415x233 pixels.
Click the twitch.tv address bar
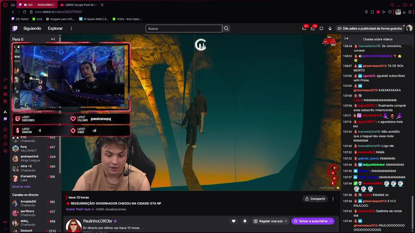(58, 12)
